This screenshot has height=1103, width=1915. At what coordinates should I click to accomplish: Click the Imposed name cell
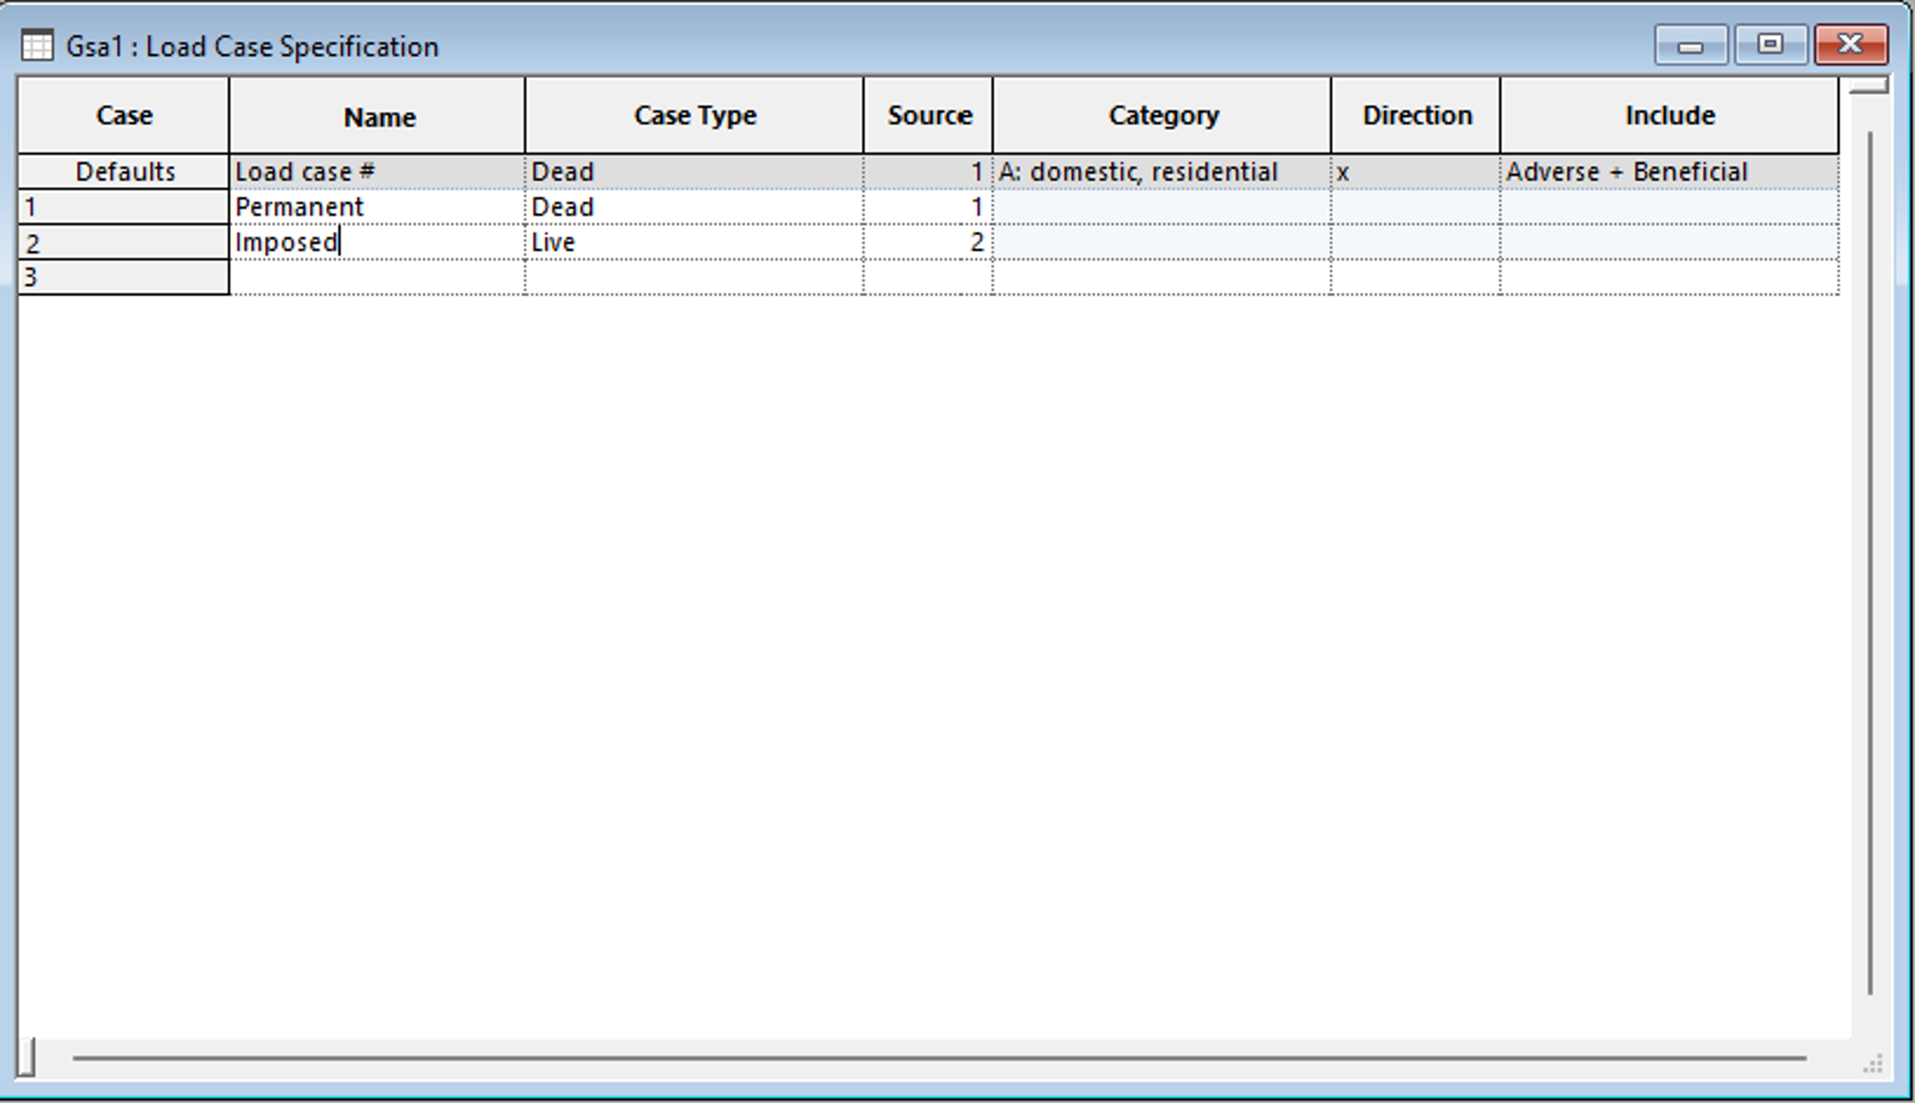coord(377,243)
